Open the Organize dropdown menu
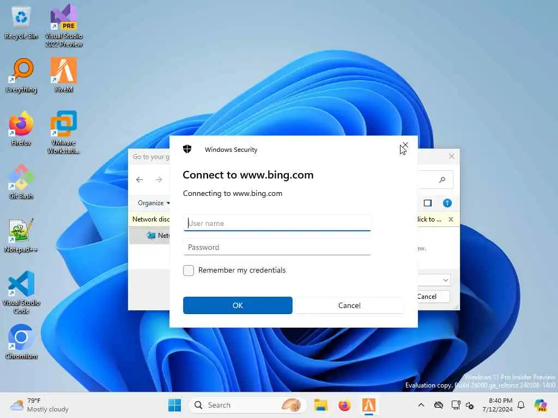Image resolution: width=558 pixels, height=418 pixels. (154, 203)
